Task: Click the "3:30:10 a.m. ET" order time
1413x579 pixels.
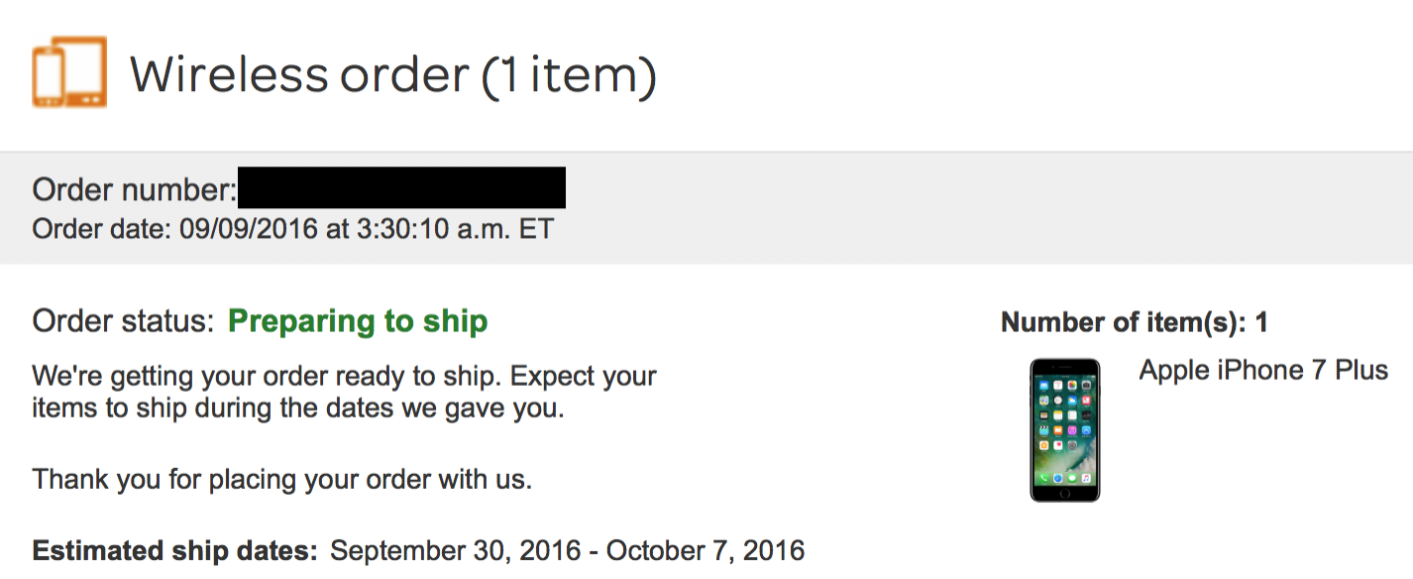Action: tap(452, 230)
